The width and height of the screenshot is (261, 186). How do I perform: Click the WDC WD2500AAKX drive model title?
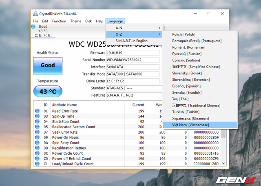(115, 44)
